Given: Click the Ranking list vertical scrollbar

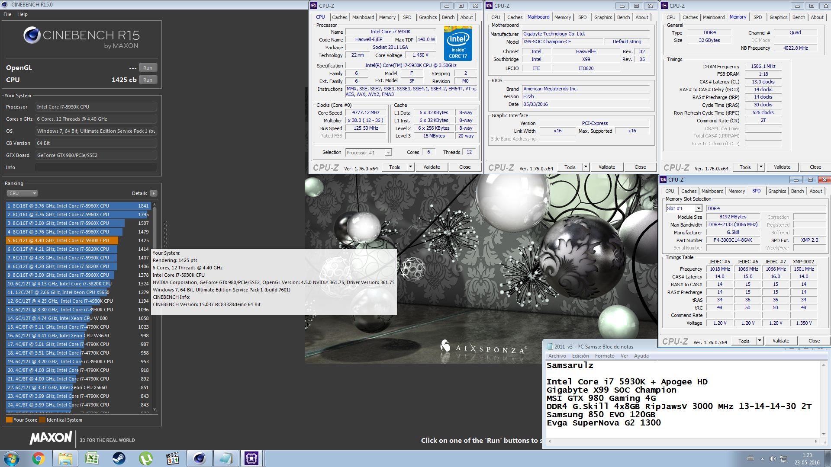Looking at the screenshot, I should click(x=155, y=307).
